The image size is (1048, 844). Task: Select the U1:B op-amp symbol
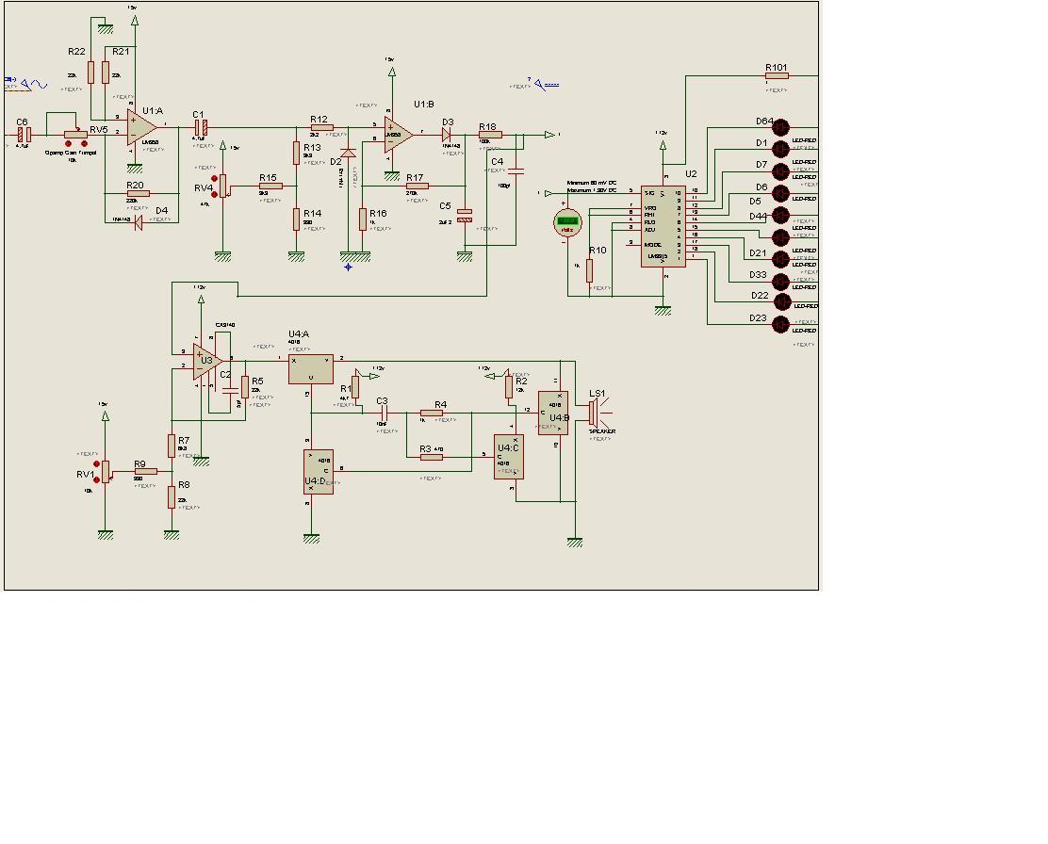pyautogui.click(x=399, y=135)
